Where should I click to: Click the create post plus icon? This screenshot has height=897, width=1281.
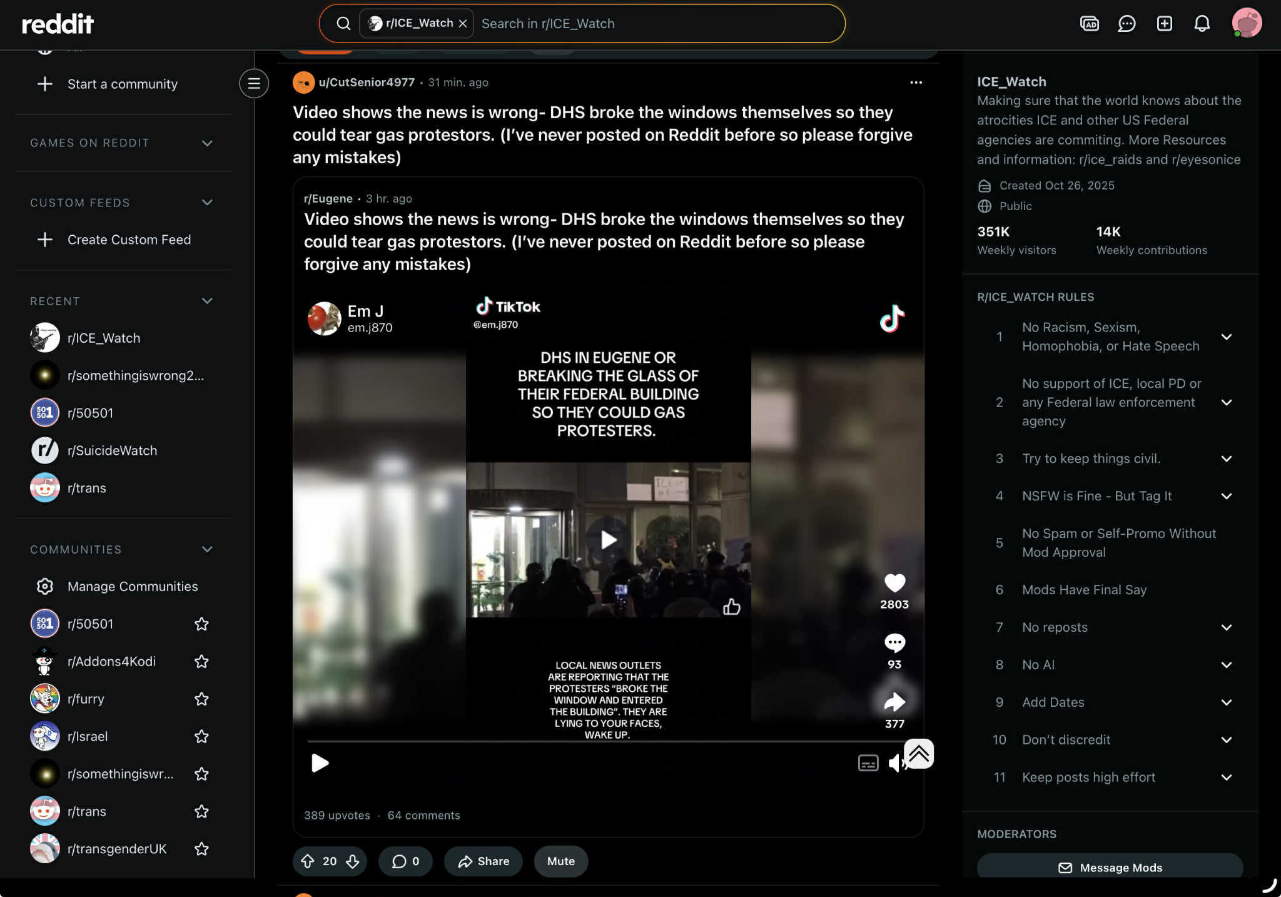(1164, 24)
